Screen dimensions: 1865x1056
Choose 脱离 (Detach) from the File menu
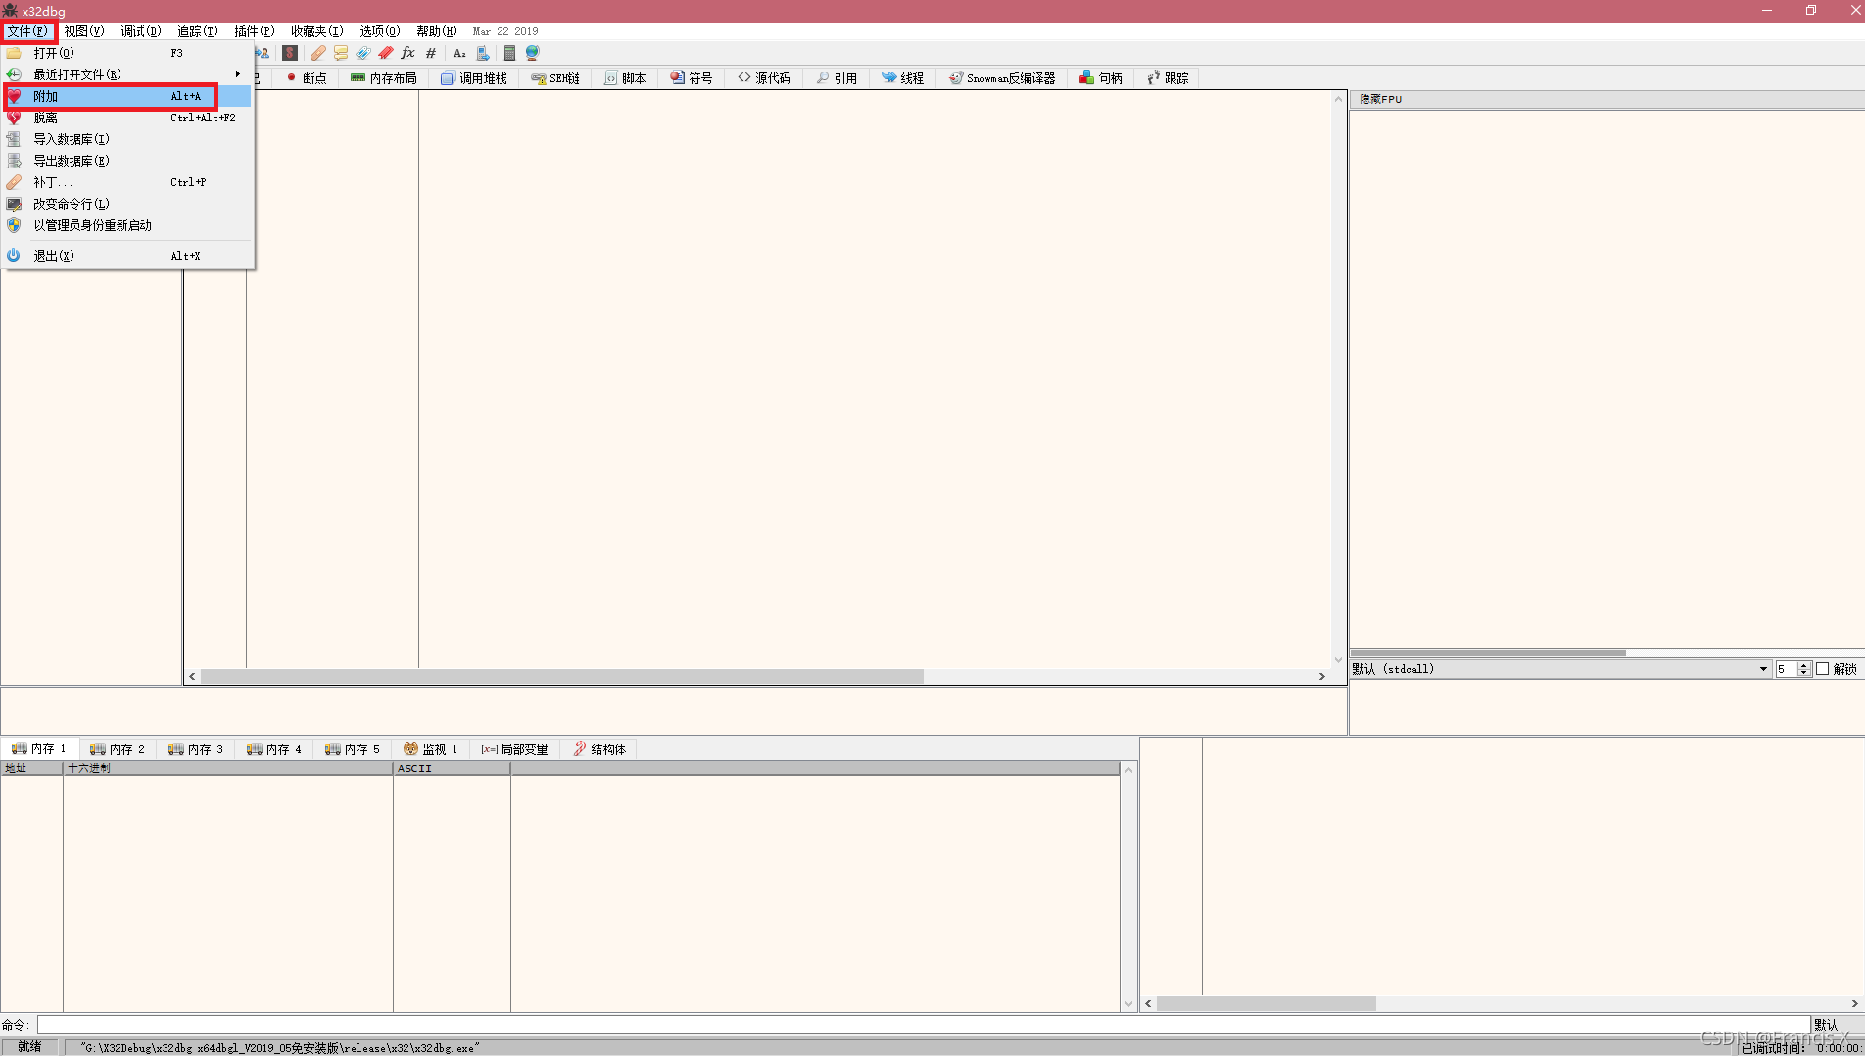127,118
